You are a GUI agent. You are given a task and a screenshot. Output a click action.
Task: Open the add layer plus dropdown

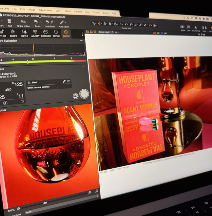click(x=117, y=32)
